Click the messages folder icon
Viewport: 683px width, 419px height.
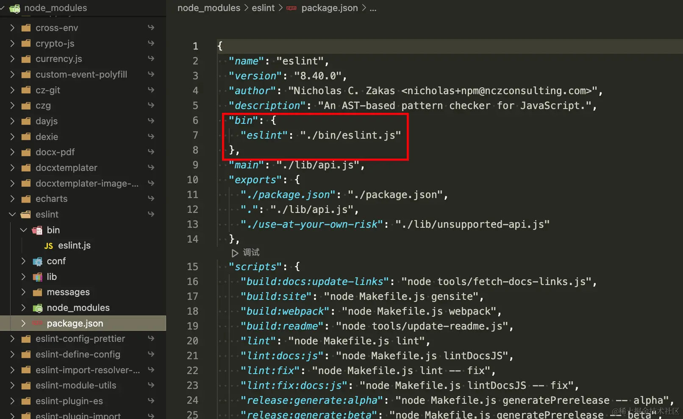pyautogui.click(x=37, y=292)
